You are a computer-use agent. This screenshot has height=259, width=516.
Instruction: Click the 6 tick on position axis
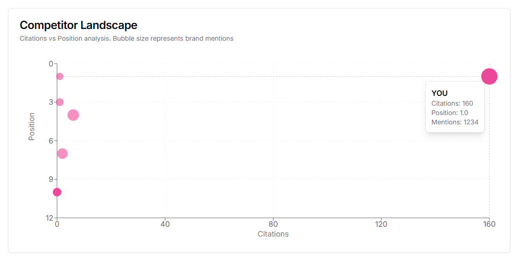point(51,141)
